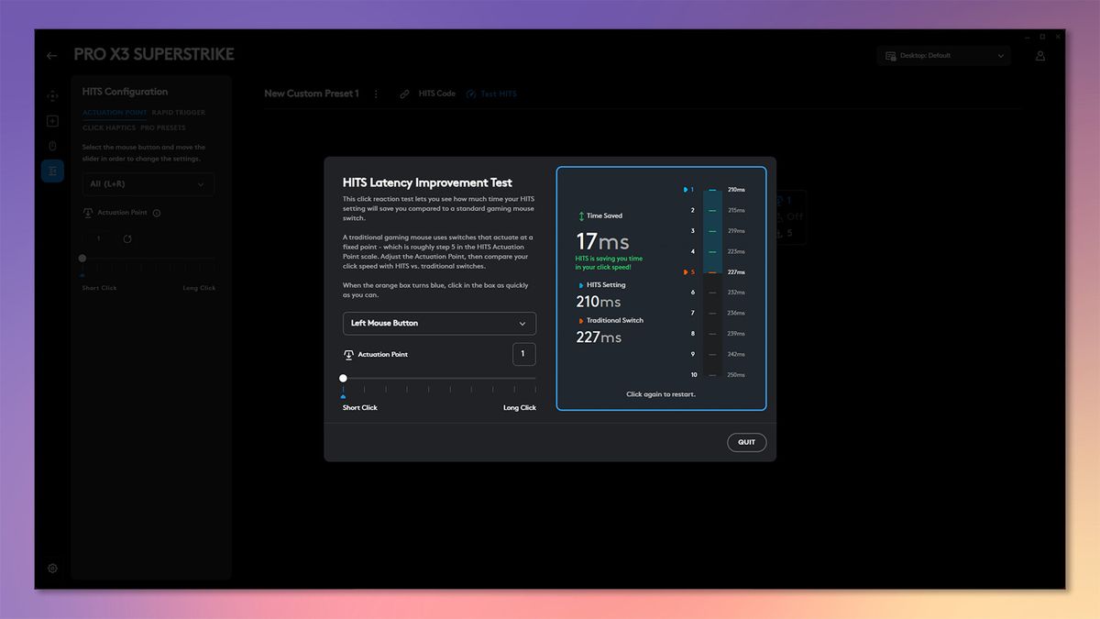Expand the Left Mouse Button dropdown
Viewport: 1100px width, 619px height.
[x=439, y=323]
